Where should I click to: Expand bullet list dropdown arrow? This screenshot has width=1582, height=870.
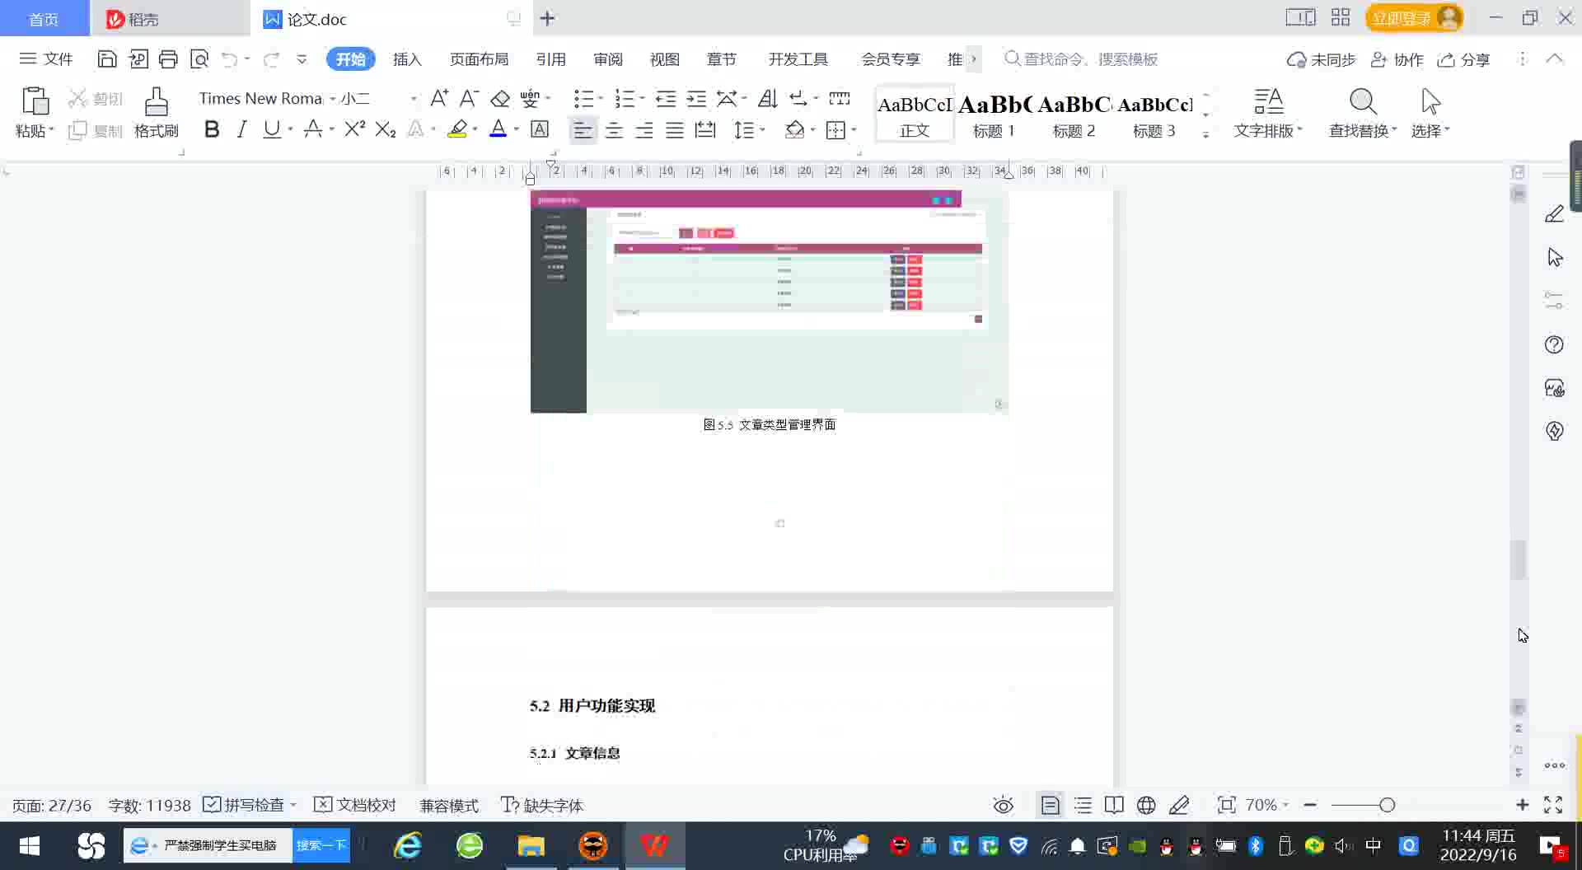click(x=601, y=99)
